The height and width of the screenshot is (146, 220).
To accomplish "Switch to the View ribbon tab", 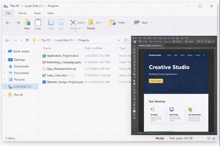I will coord(51,13).
